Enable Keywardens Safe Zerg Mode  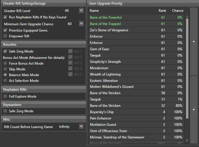pyautogui.click(x=5, y=111)
